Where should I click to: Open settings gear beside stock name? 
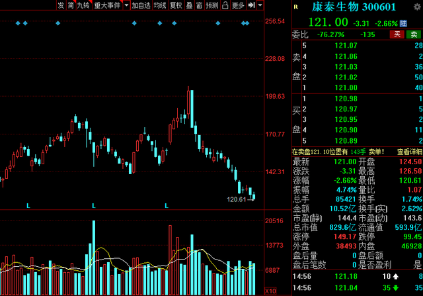coord(417,7)
